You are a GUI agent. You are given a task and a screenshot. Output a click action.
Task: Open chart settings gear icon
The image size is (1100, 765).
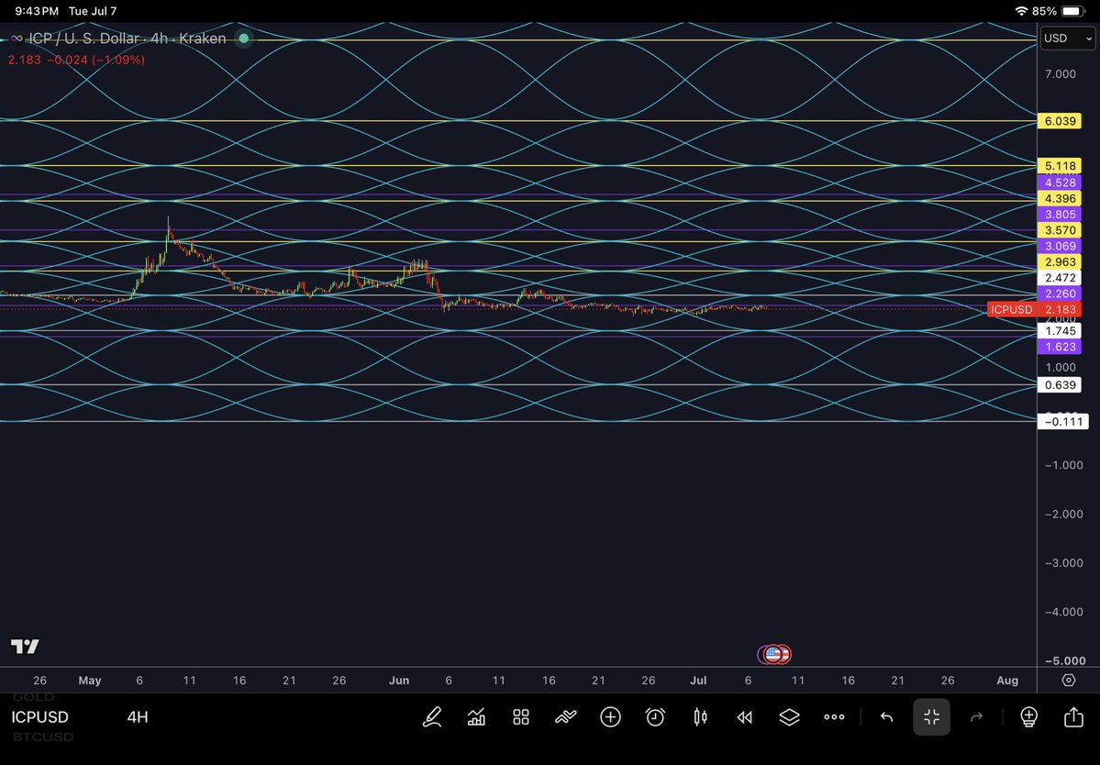[x=1069, y=681]
